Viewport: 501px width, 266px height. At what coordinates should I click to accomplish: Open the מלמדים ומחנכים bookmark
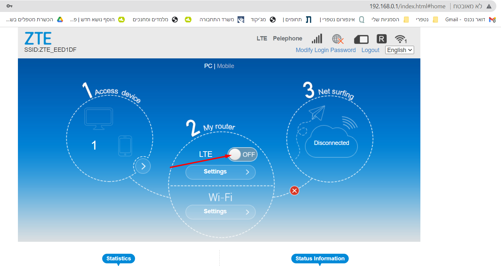click(x=155, y=20)
